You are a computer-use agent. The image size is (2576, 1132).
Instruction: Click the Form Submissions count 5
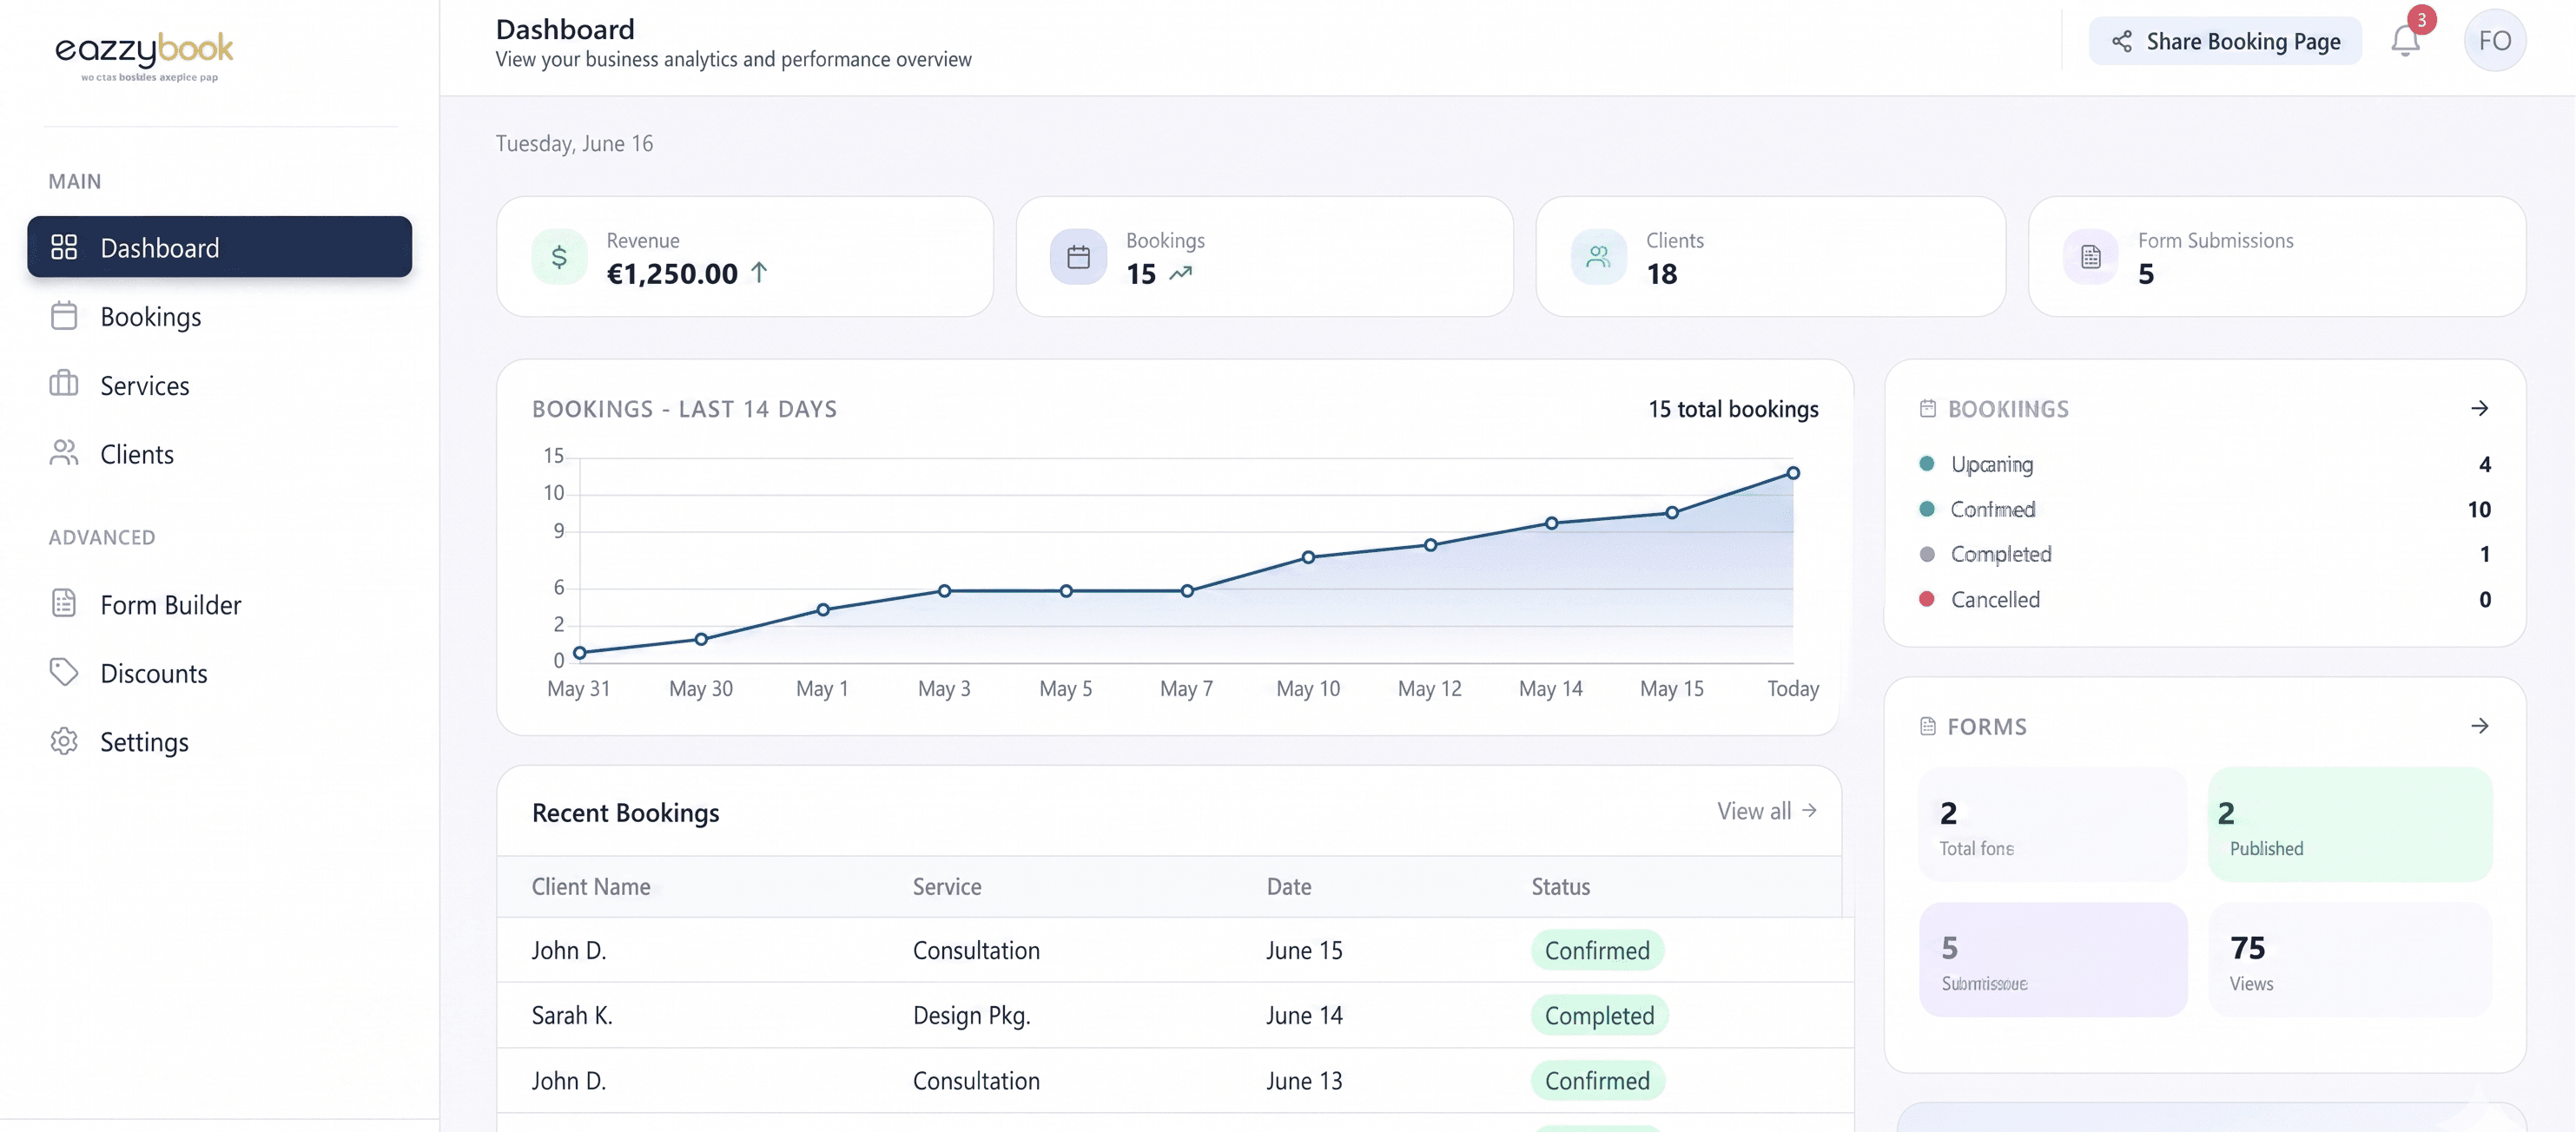[x=2145, y=273]
